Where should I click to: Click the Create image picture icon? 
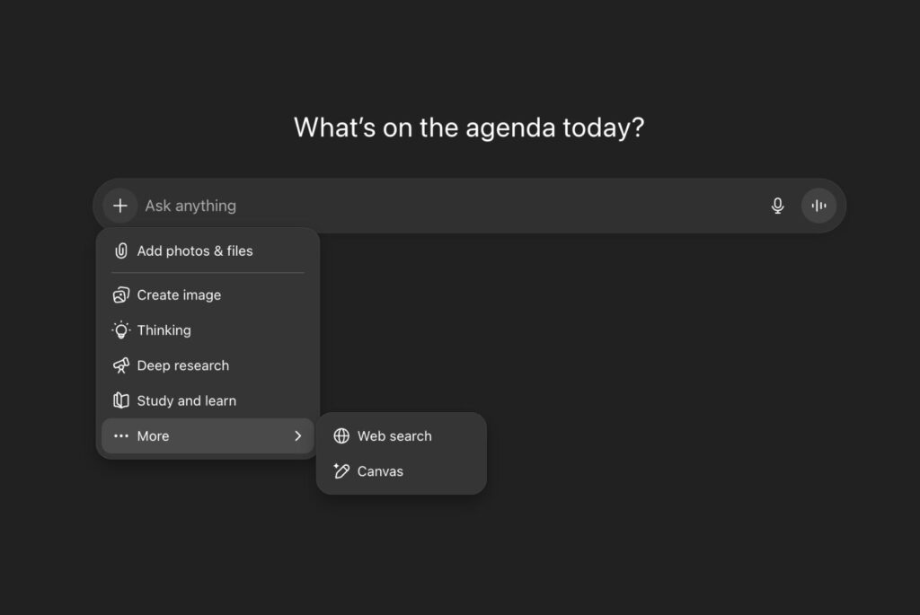click(x=121, y=295)
